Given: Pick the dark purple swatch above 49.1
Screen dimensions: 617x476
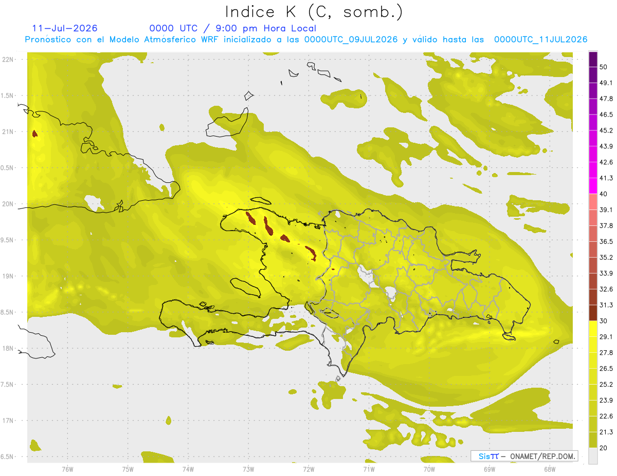Looking at the screenshot, I should 593,74.
